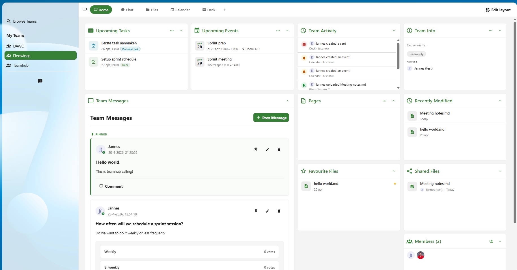Switch to the Deck tab
517x270 pixels.
click(x=208, y=10)
